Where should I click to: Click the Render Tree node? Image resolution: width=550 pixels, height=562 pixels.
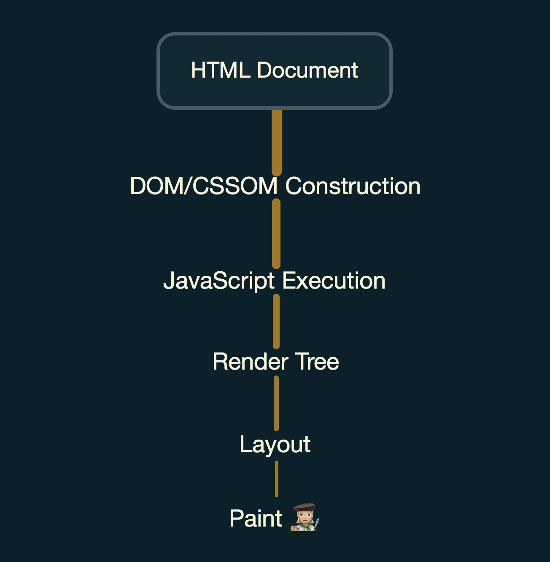click(276, 362)
